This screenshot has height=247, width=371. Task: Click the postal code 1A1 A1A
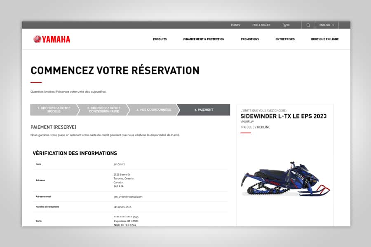pos(119,186)
